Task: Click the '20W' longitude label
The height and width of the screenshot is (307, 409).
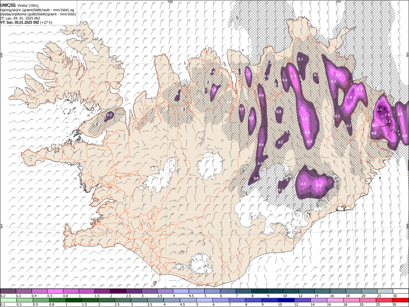Action: click(x=170, y=2)
